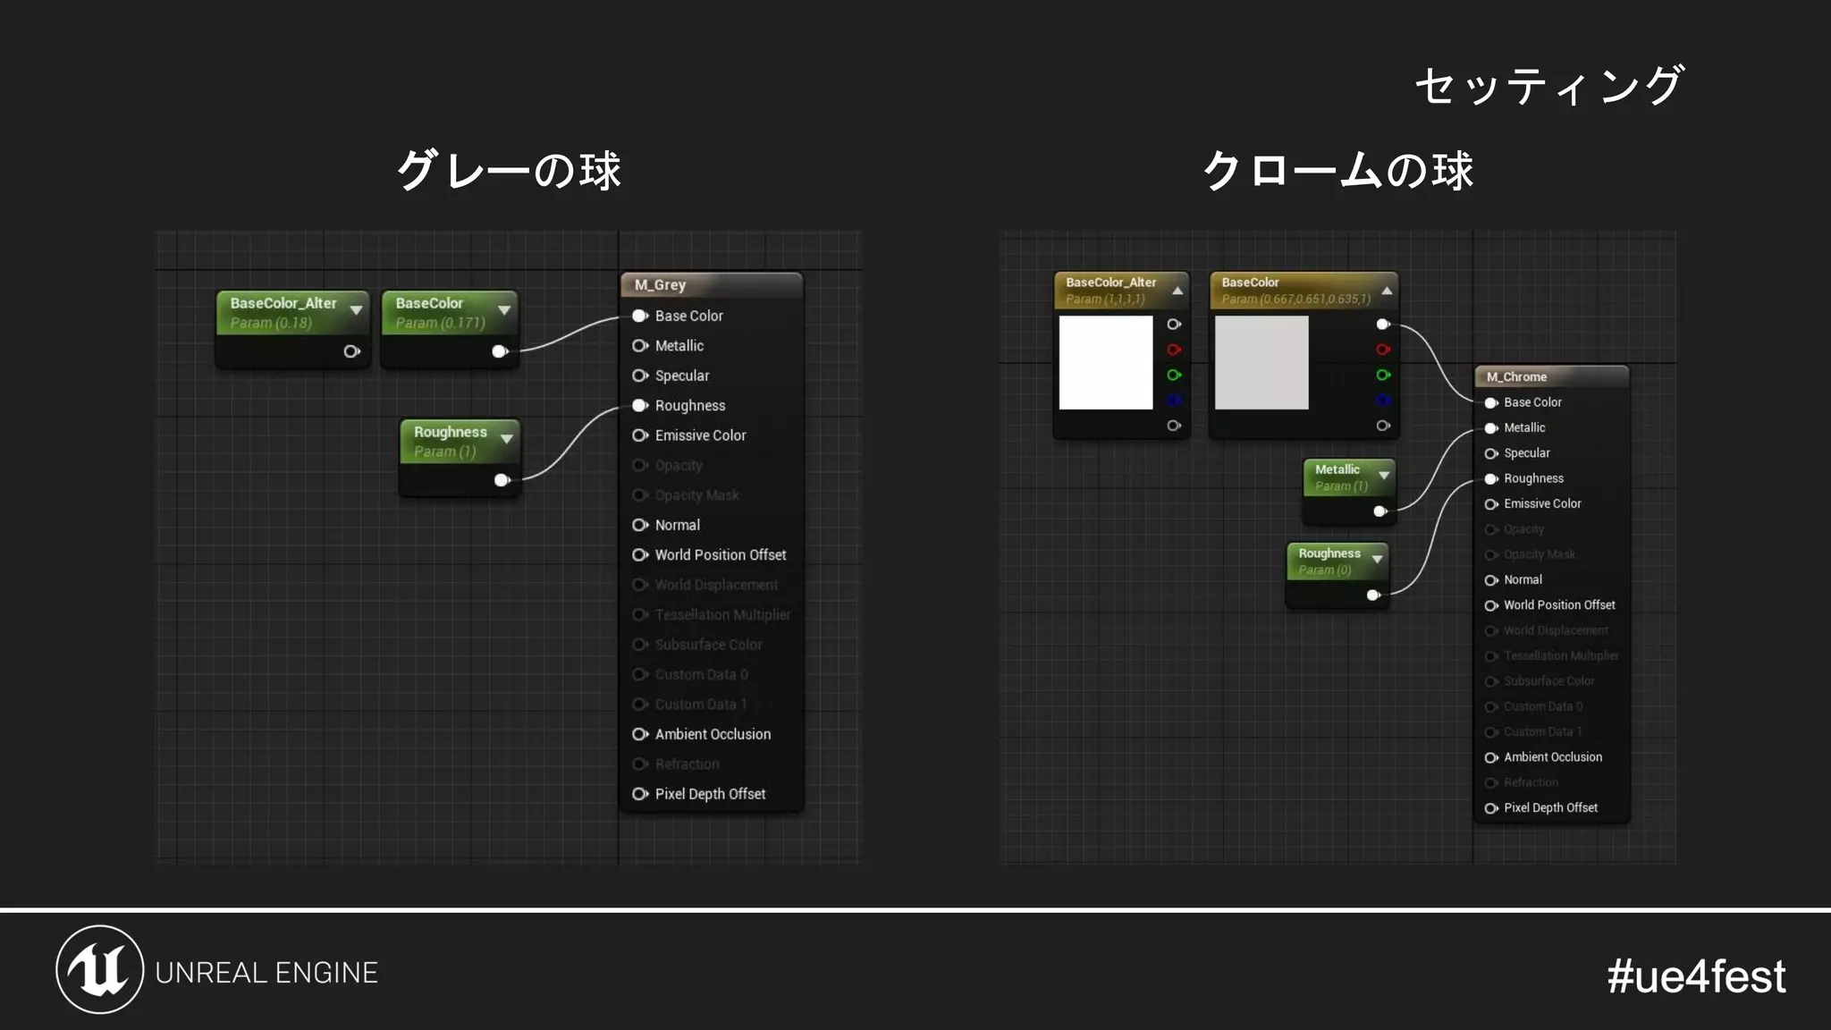Expand Roughness Param (1) node preview arrow
The height and width of the screenshot is (1030, 1831).
[x=507, y=439]
